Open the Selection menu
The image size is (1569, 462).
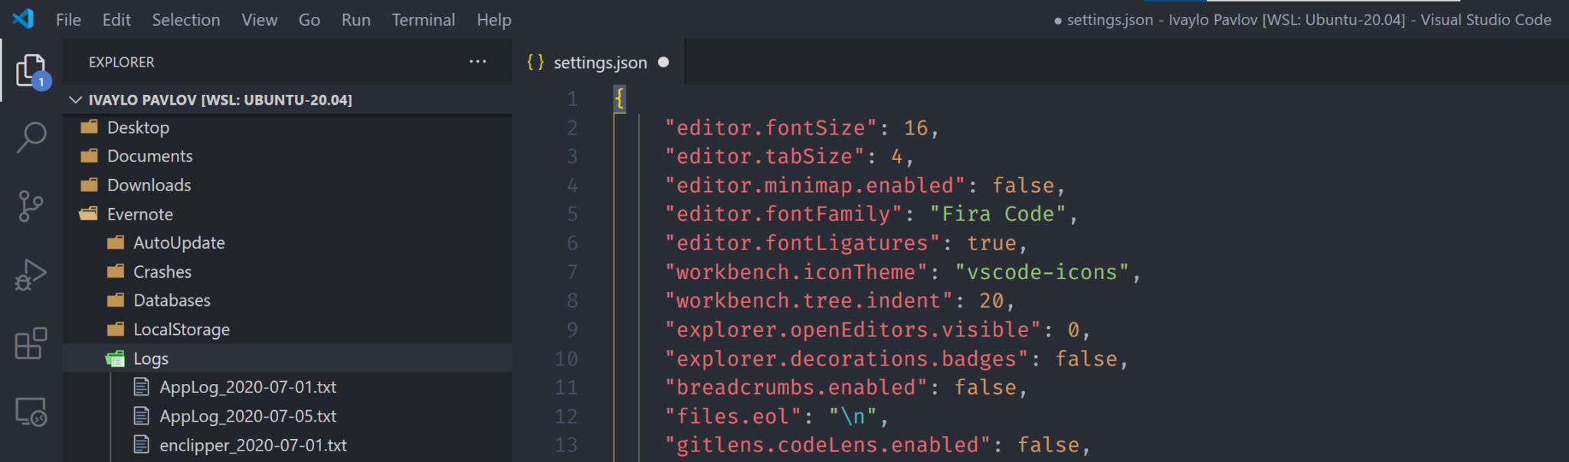[185, 20]
